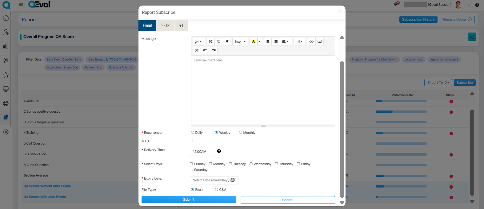
Task: Check the Wednesday day checkbox
Action: tap(251, 164)
